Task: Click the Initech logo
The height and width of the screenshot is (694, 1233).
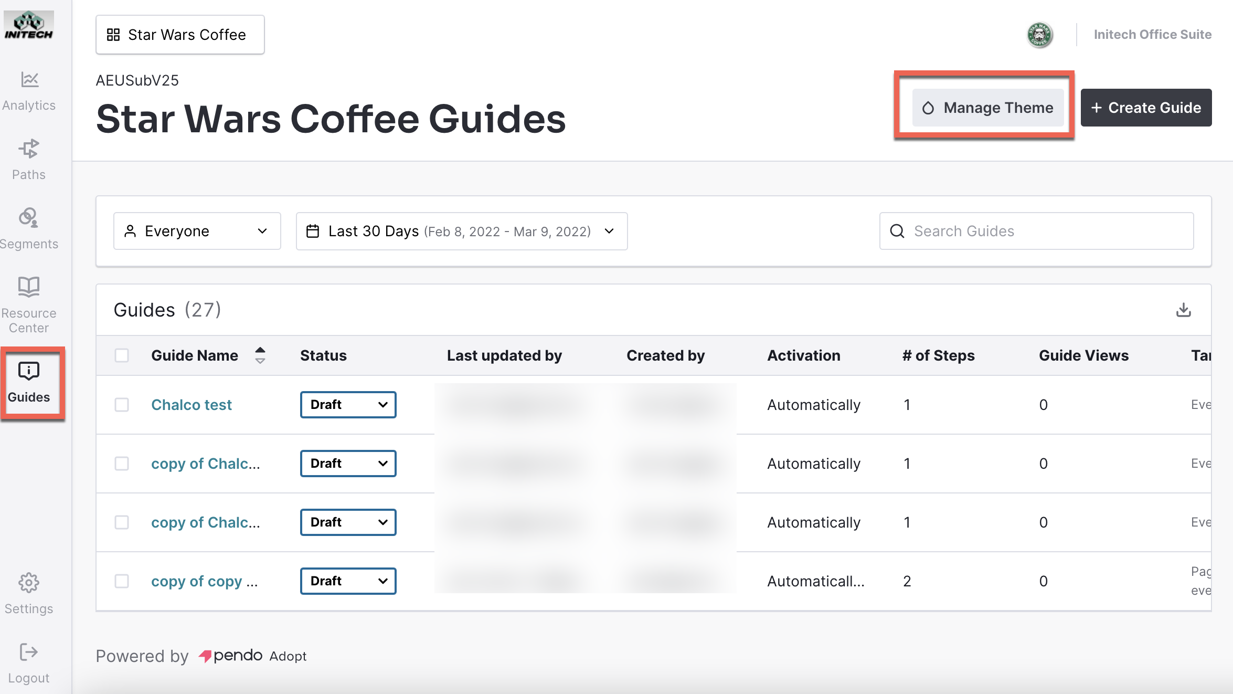Action: tap(29, 25)
